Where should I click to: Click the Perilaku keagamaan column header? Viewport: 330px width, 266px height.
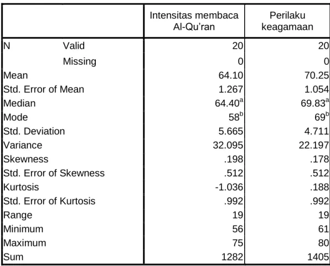click(287, 21)
